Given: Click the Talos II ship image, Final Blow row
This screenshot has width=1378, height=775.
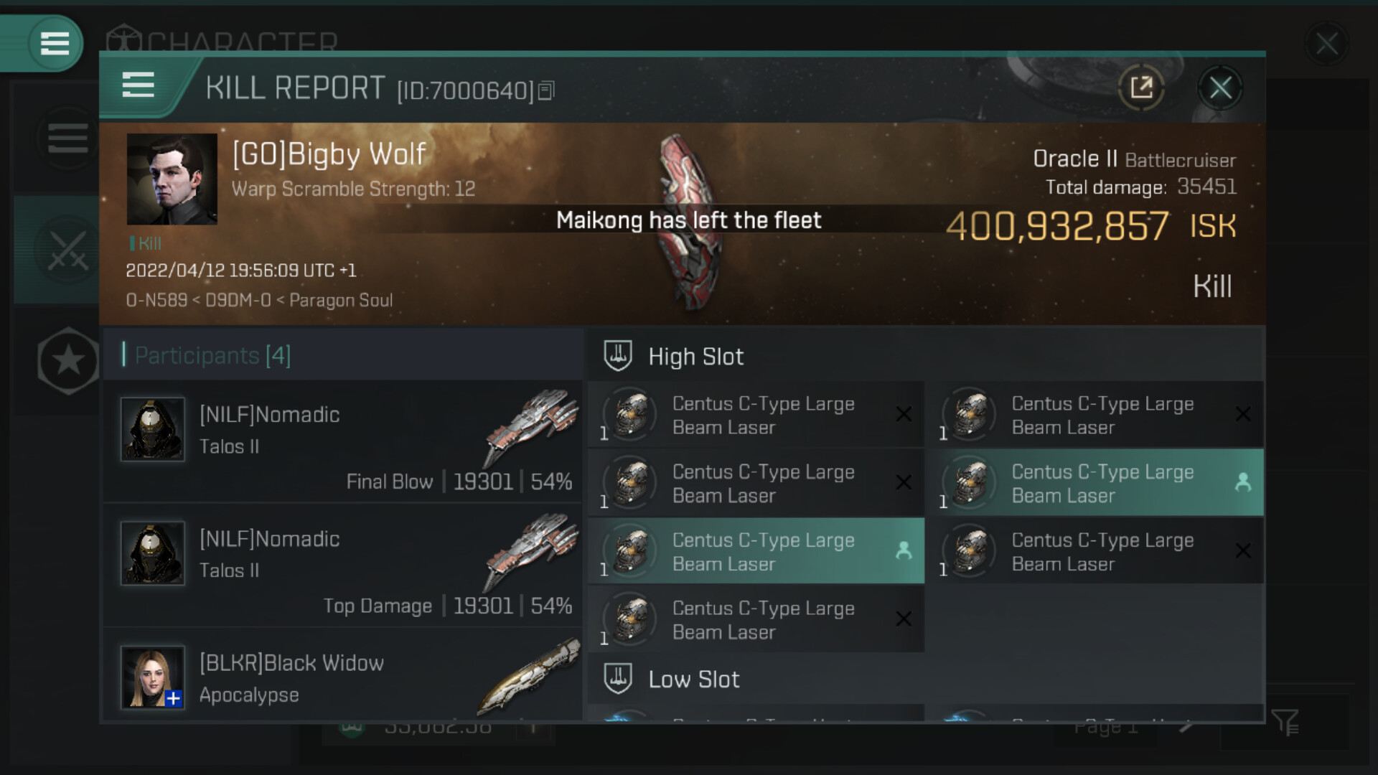Looking at the screenshot, I should tap(531, 426).
